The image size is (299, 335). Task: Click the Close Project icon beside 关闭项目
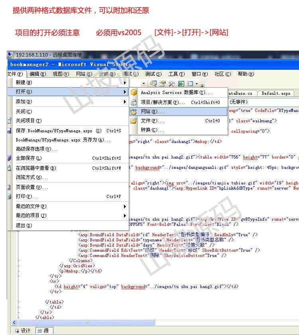click(x=10, y=121)
